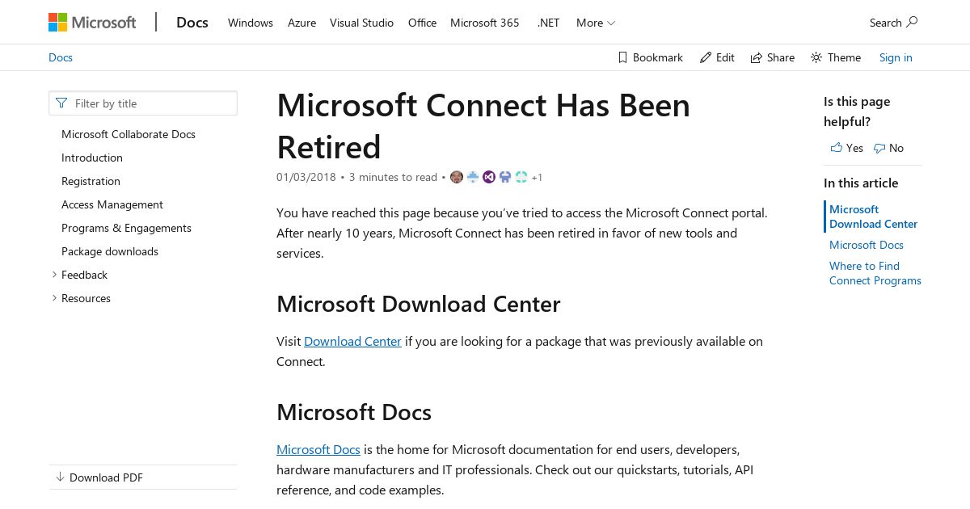Bookmark this page

click(x=651, y=57)
